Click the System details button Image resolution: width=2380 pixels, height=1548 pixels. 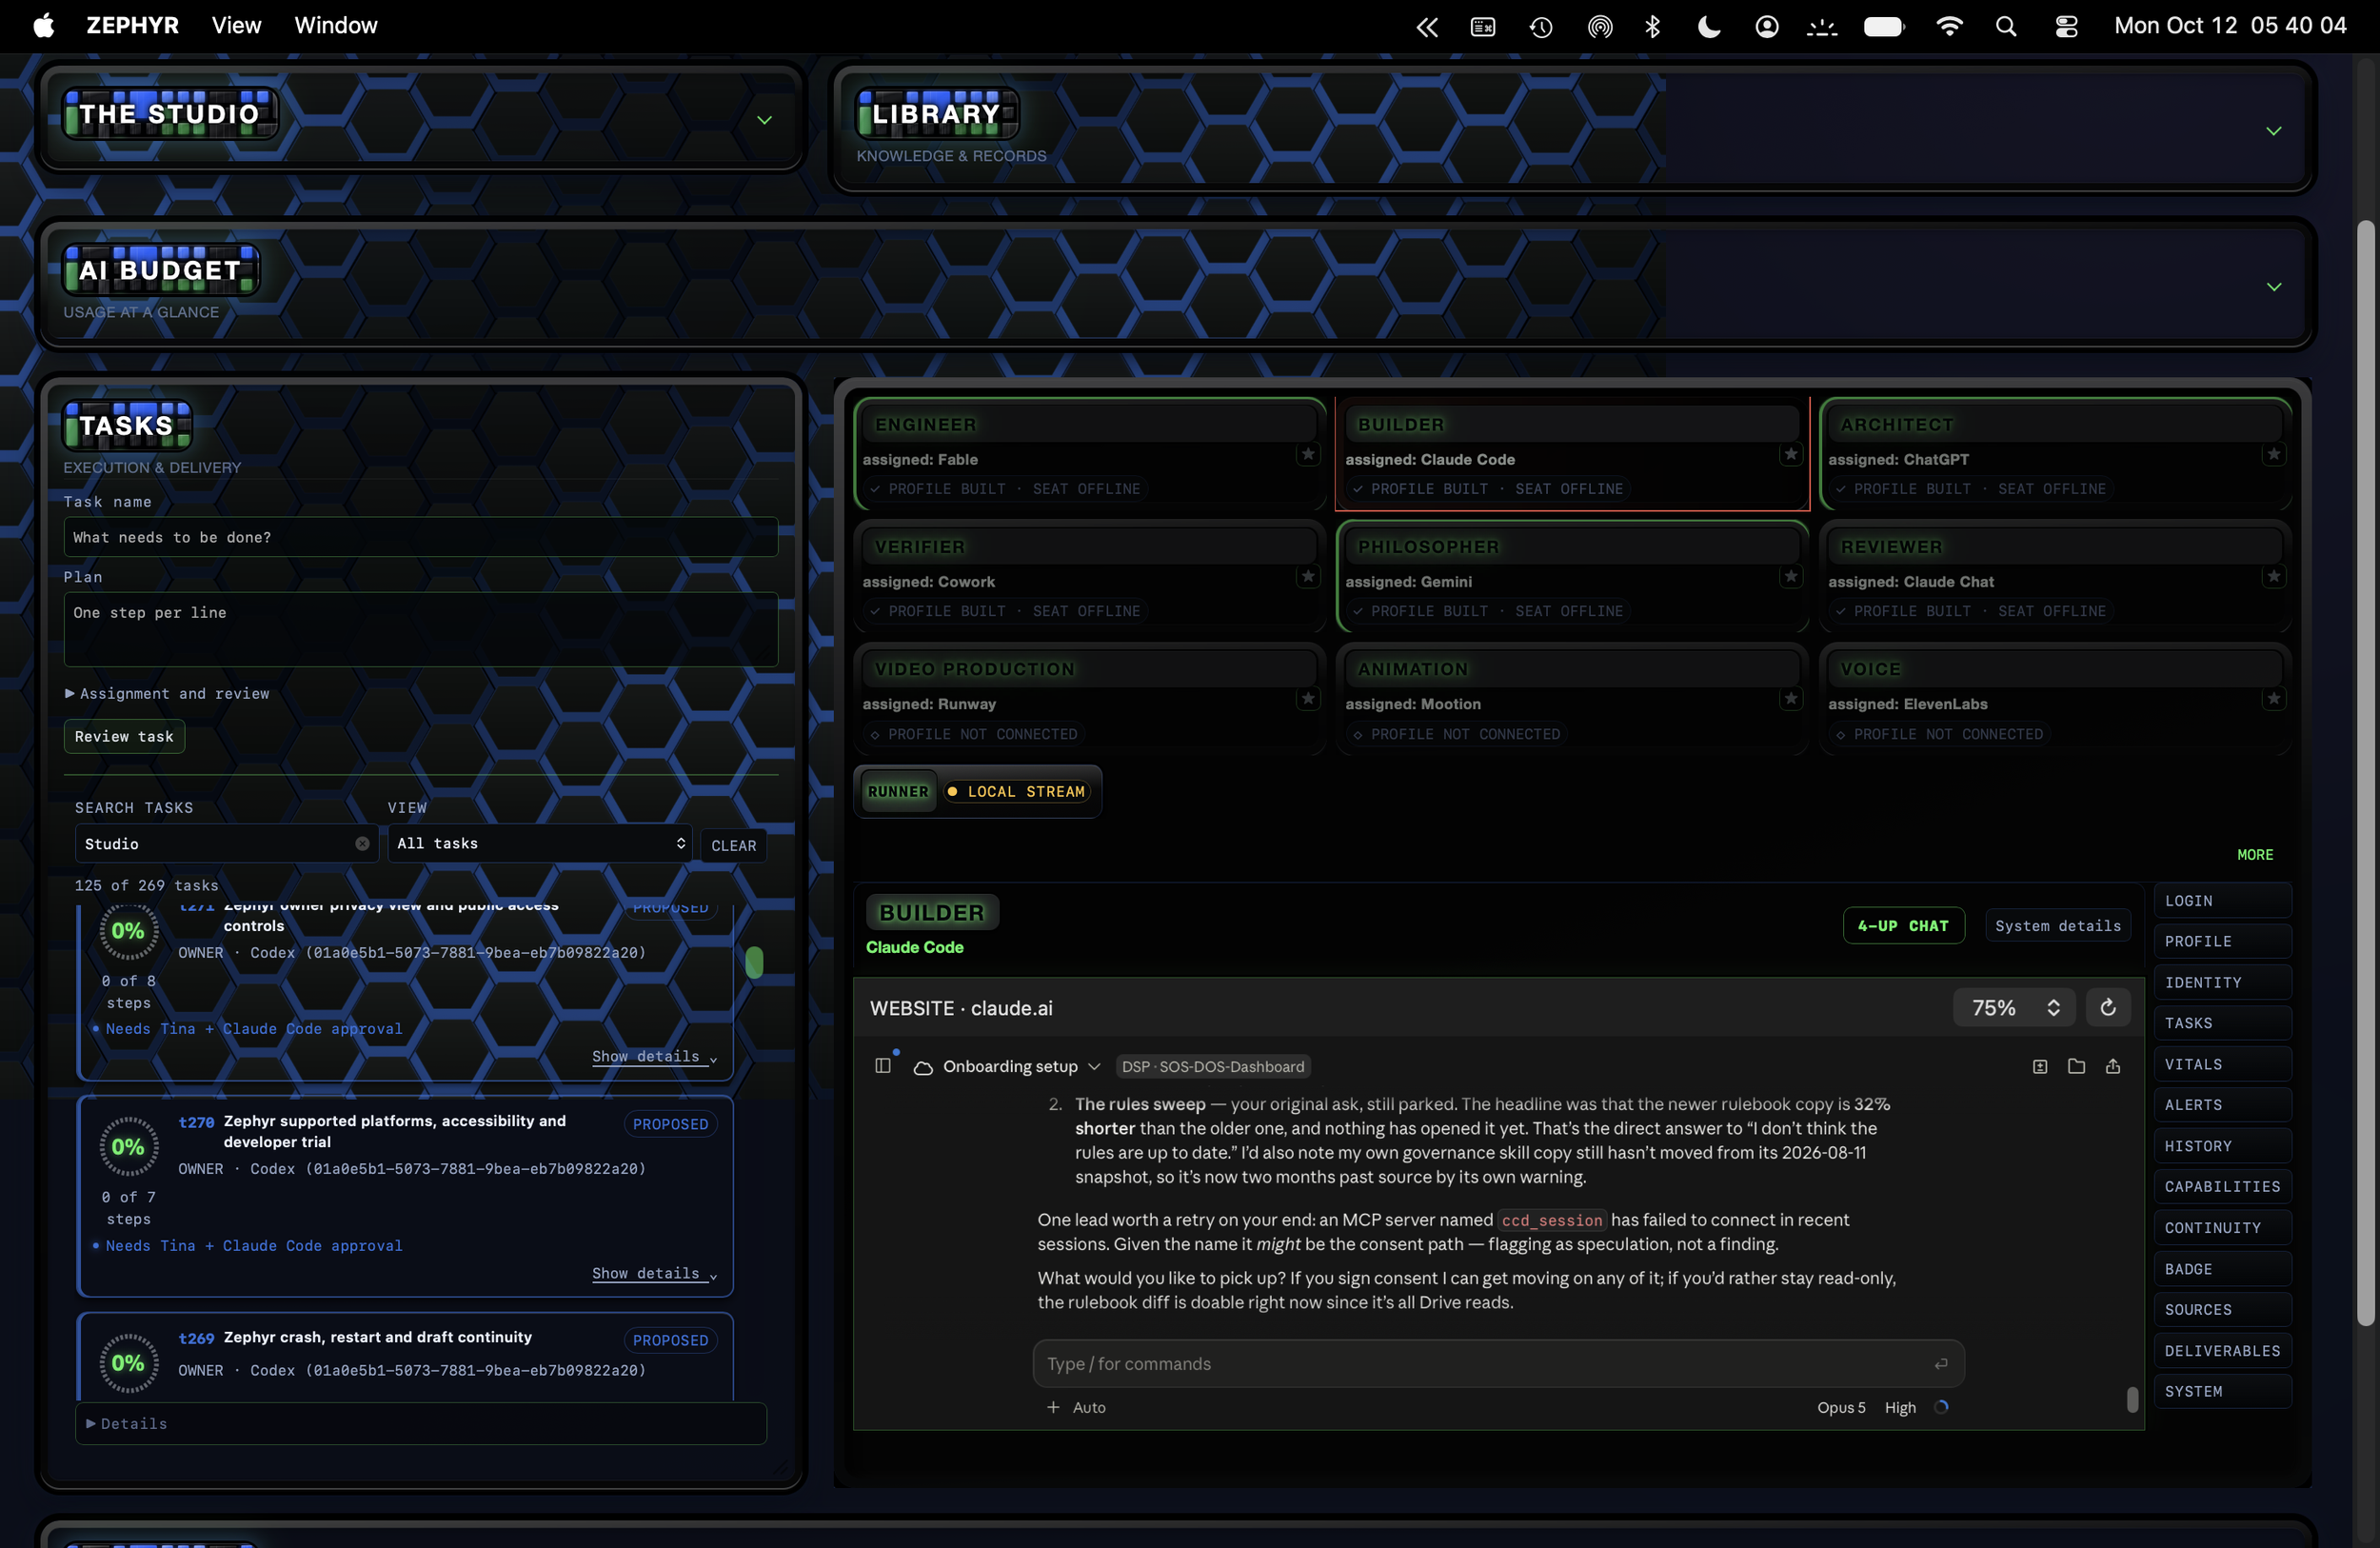(2058, 925)
